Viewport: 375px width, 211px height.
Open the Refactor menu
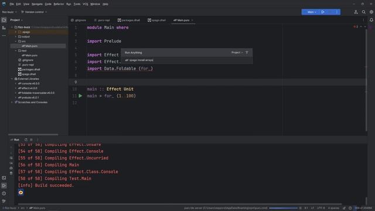coord(59,4)
